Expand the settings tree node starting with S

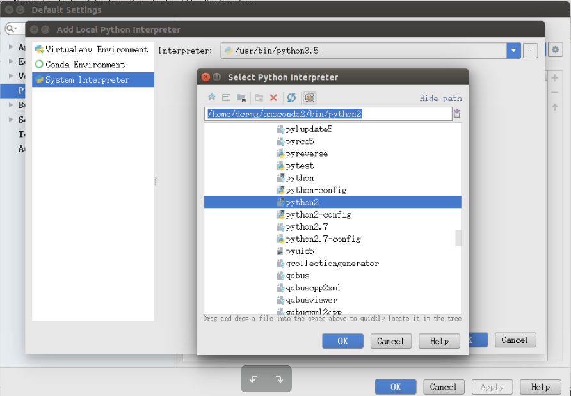pos(11,120)
